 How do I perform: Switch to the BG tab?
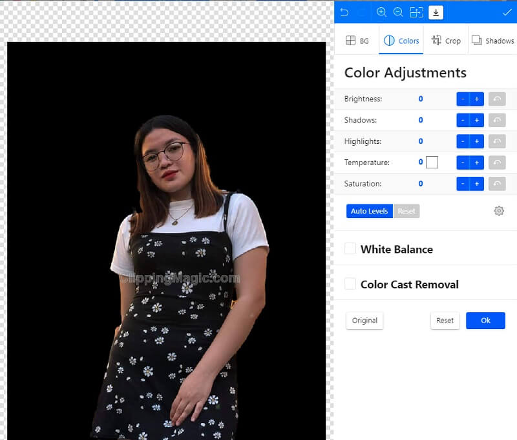pos(357,40)
